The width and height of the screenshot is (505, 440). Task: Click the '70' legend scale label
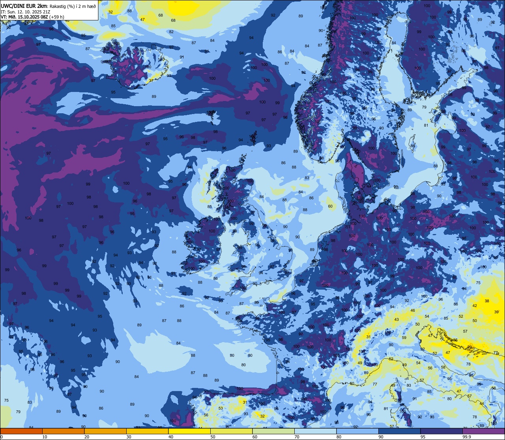[x=297, y=437]
